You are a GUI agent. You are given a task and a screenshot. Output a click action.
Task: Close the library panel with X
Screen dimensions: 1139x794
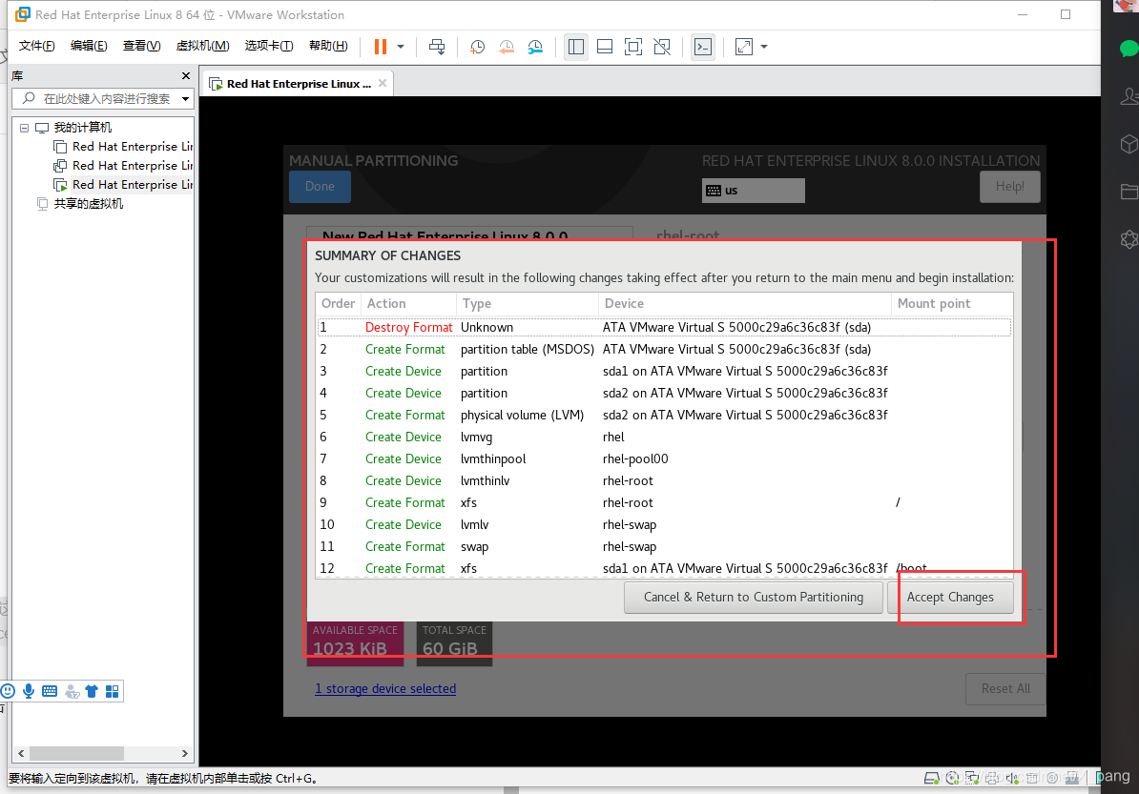click(x=185, y=75)
